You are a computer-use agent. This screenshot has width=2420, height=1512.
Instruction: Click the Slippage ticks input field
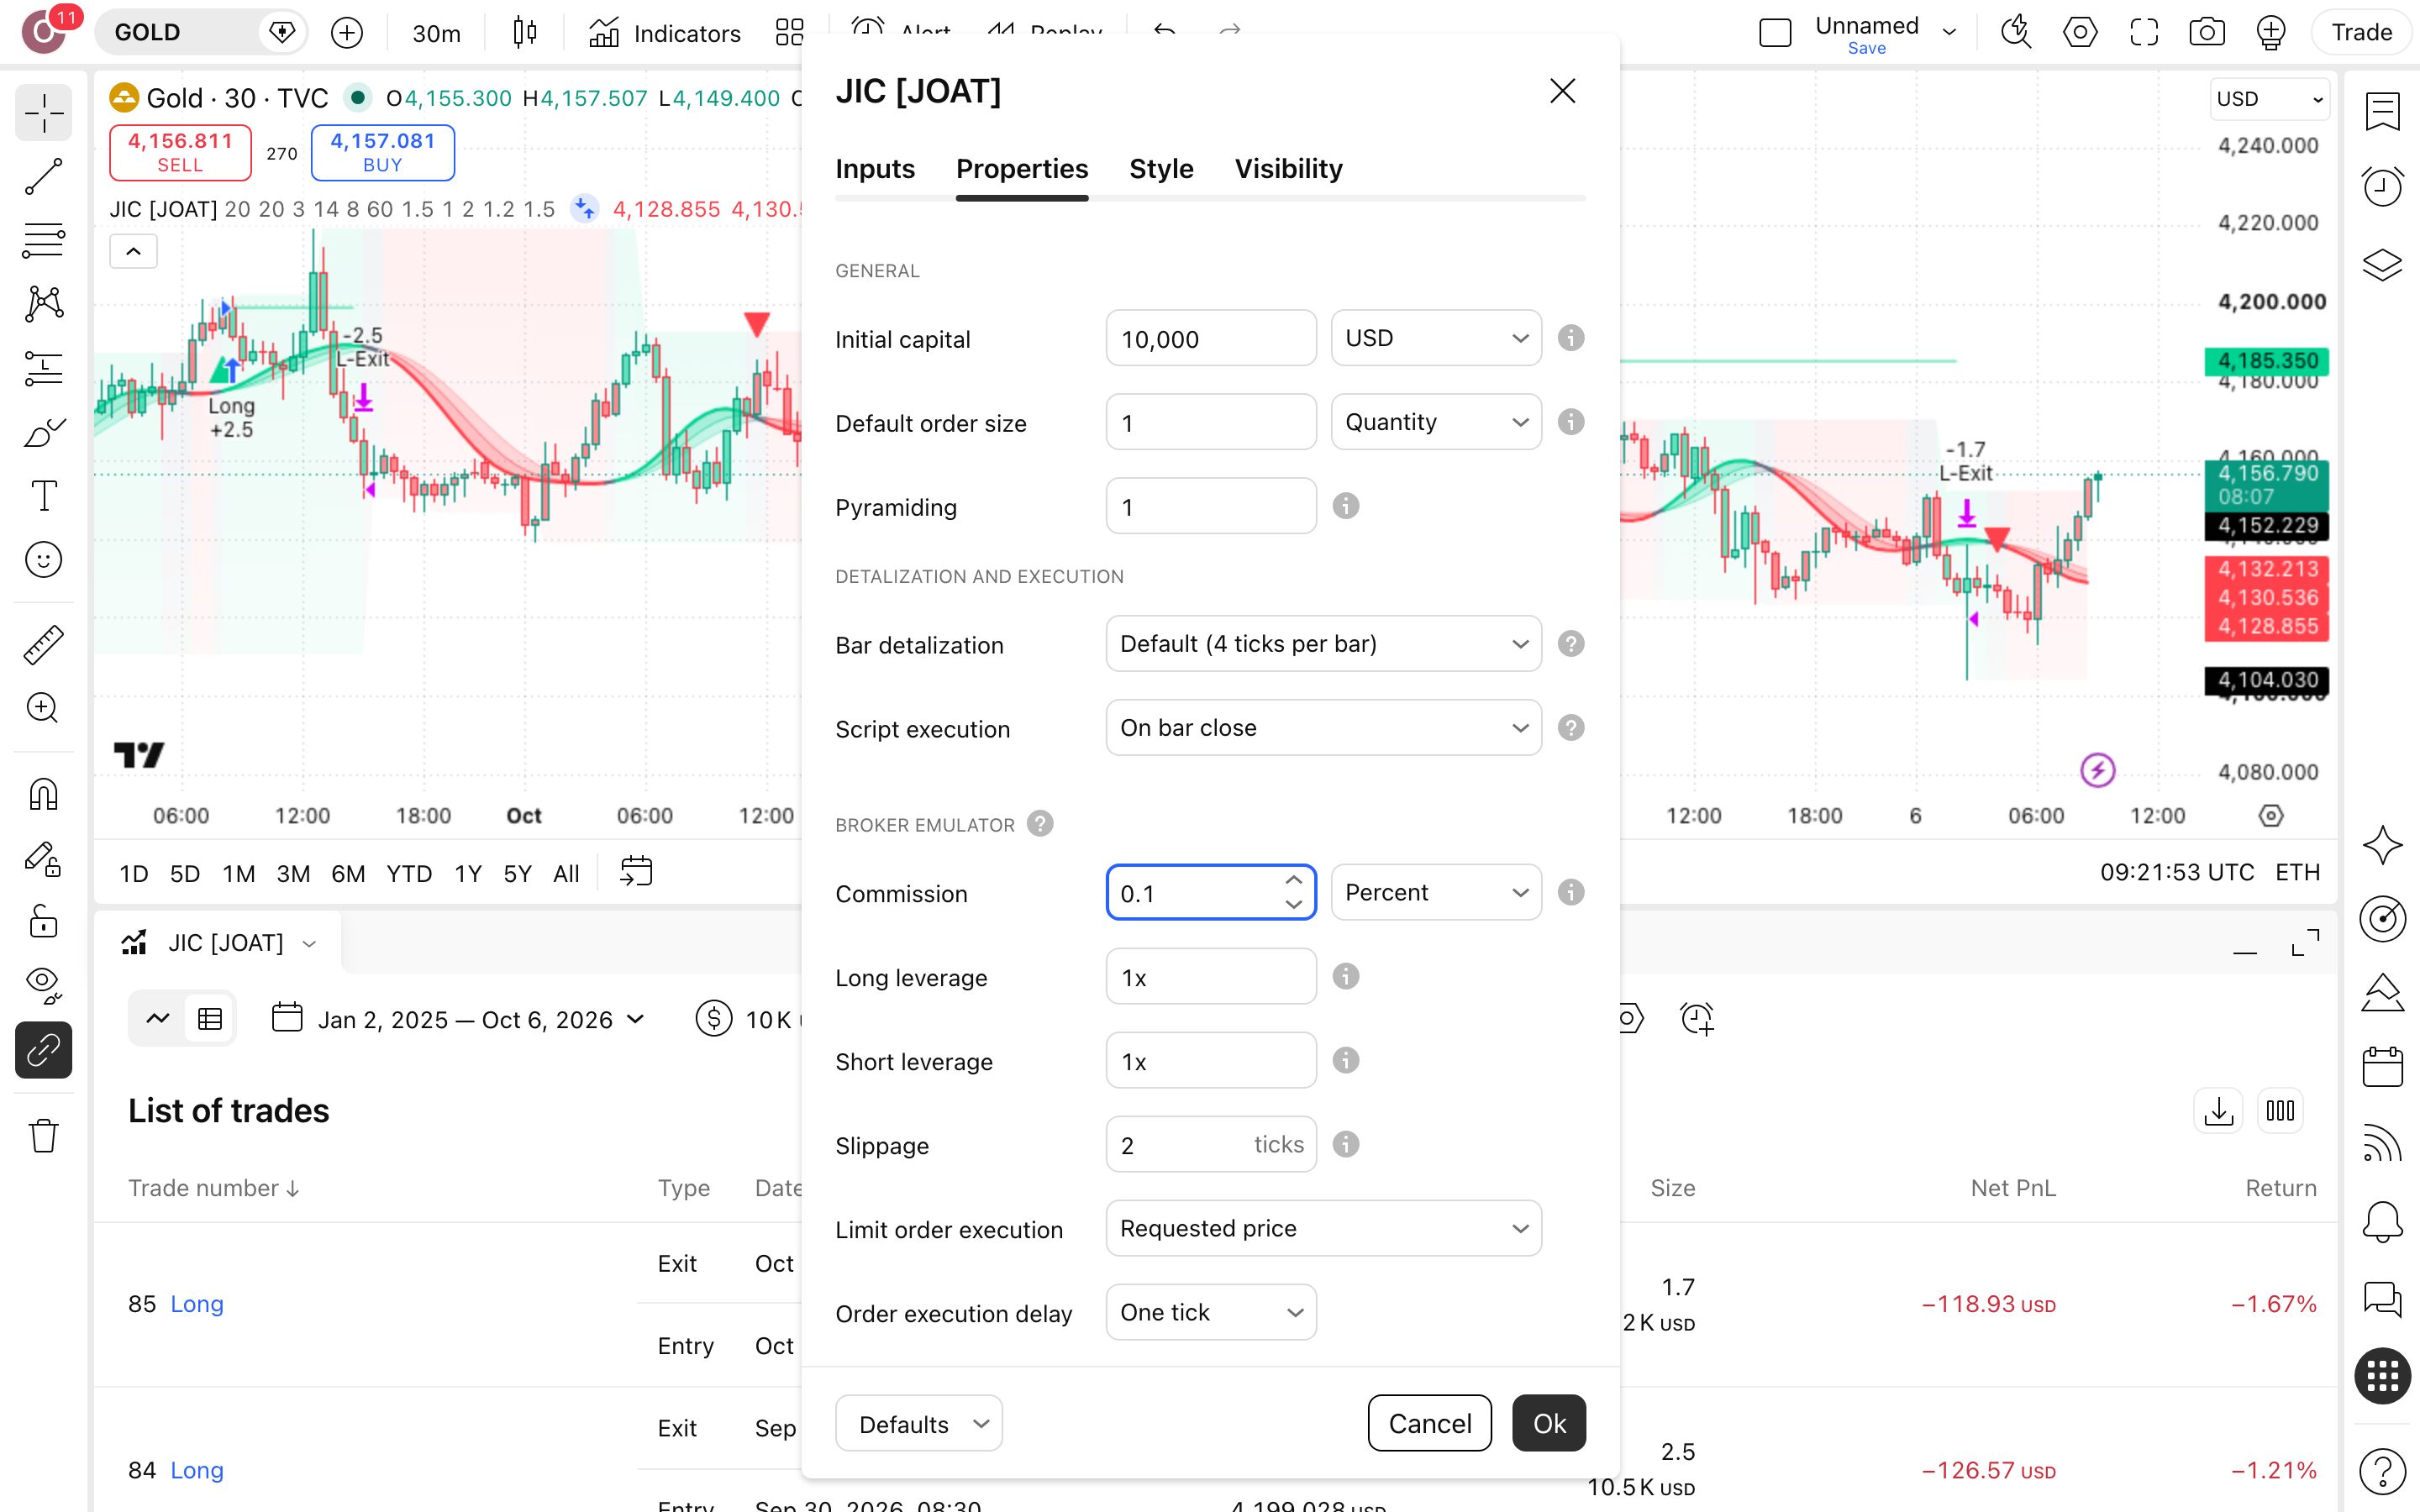(x=1211, y=1144)
